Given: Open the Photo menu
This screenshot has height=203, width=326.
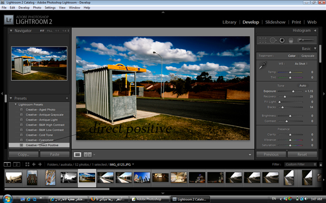Looking at the screenshot, I should [x=37, y=8].
